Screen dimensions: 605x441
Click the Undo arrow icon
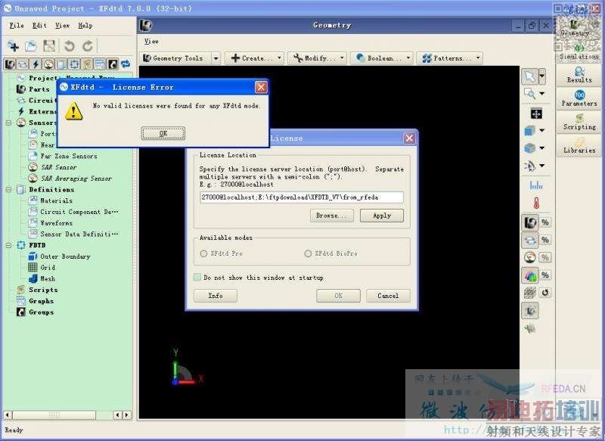click(70, 46)
